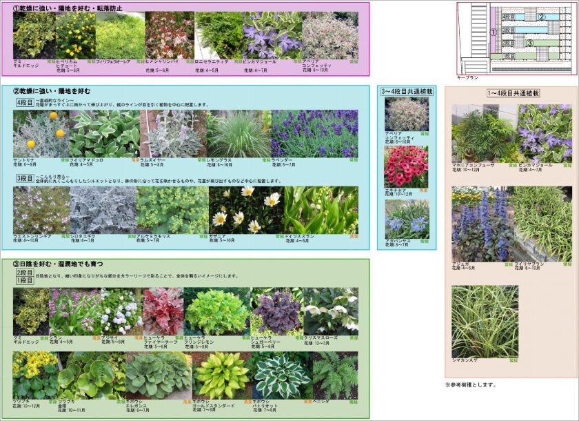Click the ヒューケラ ファイヤーチーフ red leaf photo

(x=163, y=311)
